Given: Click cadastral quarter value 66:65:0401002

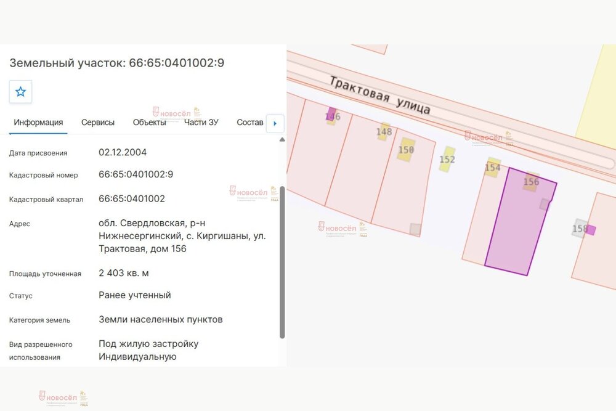Looking at the screenshot, I should click(132, 199).
